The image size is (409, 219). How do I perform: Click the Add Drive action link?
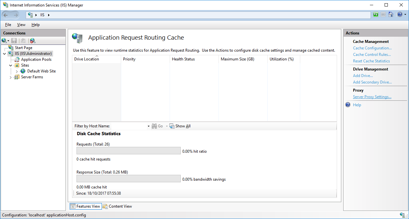pyautogui.click(x=363, y=76)
